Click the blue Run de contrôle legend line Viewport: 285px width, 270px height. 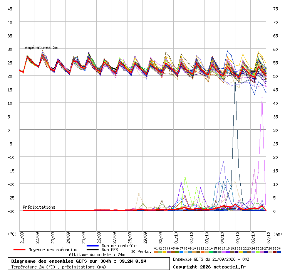pos(92,246)
